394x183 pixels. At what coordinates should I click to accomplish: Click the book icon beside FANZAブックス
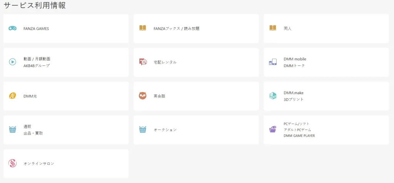coord(142,28)
